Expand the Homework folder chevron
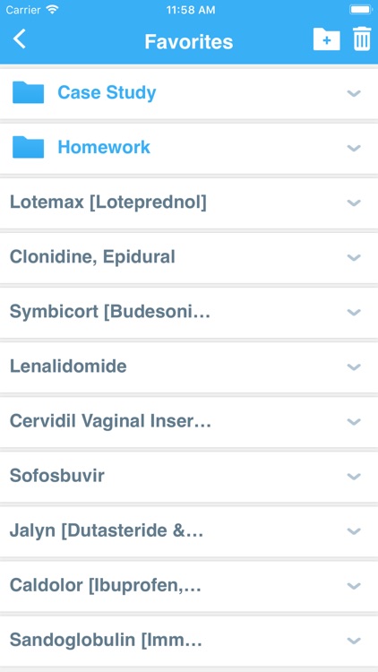 click(x=354, y=148)
